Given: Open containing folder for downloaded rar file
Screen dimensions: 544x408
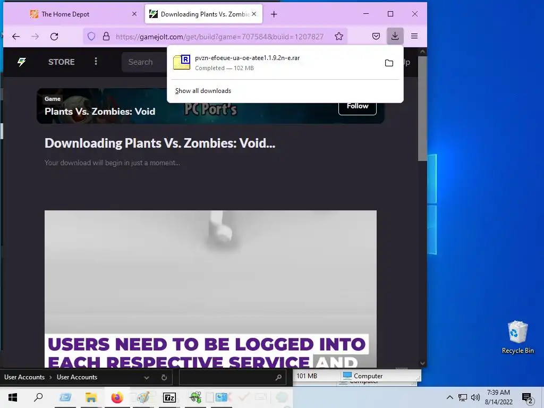Looking at the screenshot, I should tap(389, 63).
